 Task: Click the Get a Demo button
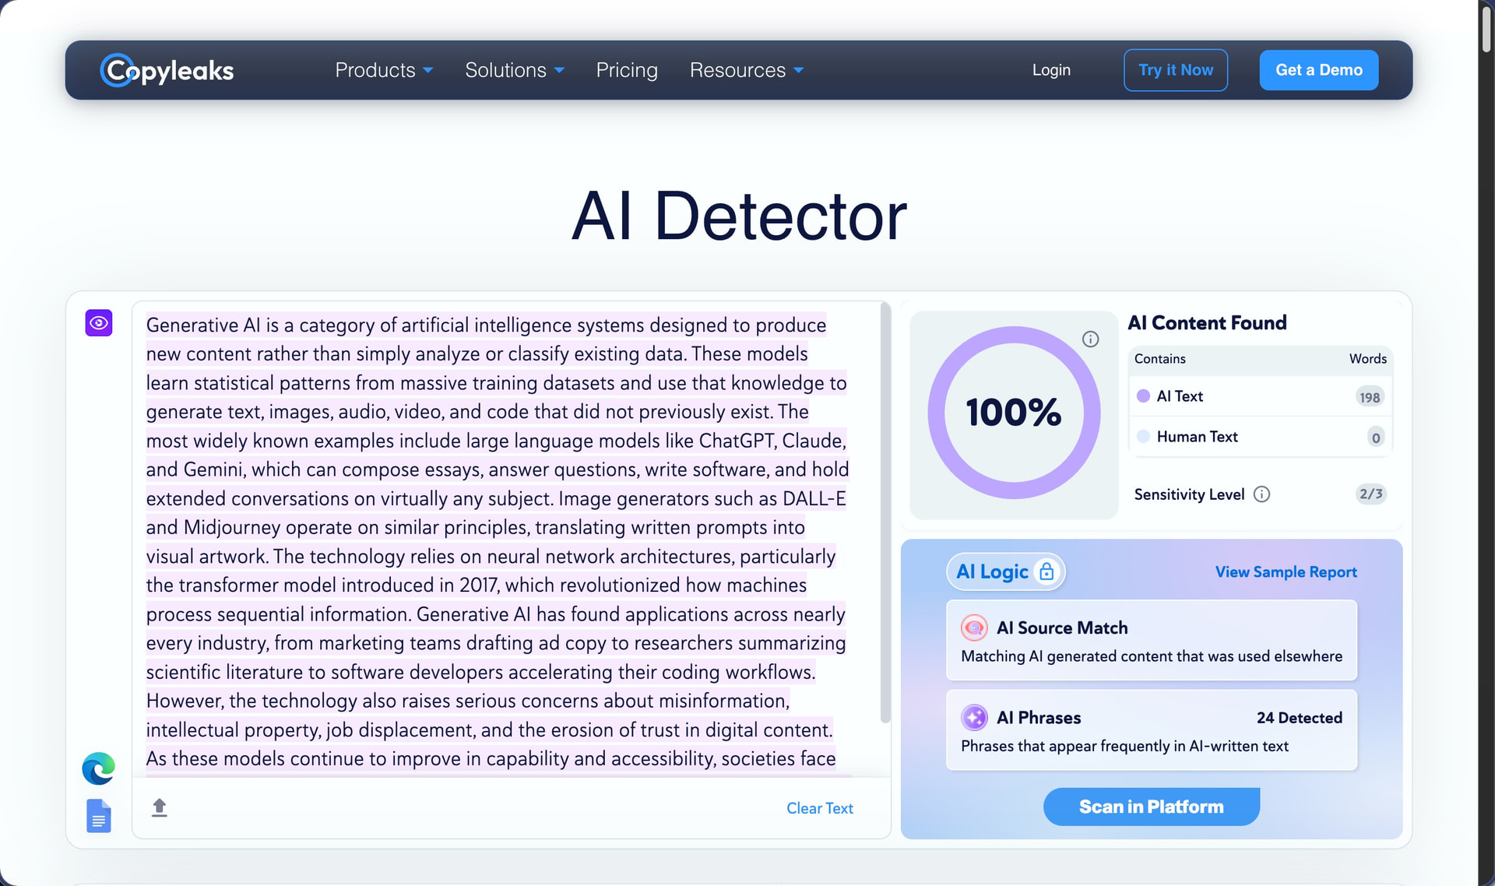[1319, 70]
